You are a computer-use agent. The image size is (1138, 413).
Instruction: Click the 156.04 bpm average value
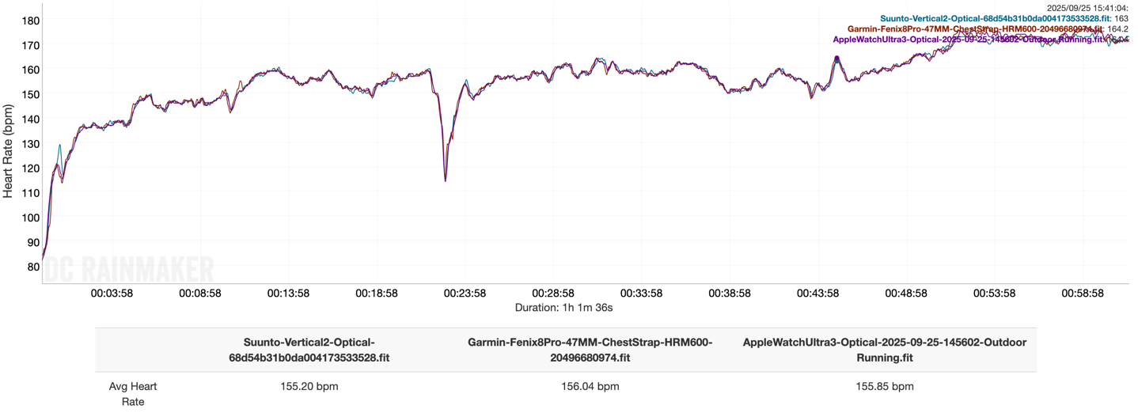coord(590,387)
